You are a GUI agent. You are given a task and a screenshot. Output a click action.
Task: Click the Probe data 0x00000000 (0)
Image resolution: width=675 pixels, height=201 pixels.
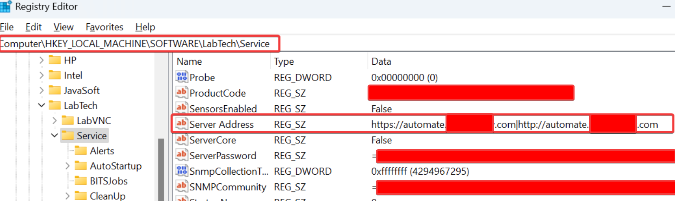point(405,78)
